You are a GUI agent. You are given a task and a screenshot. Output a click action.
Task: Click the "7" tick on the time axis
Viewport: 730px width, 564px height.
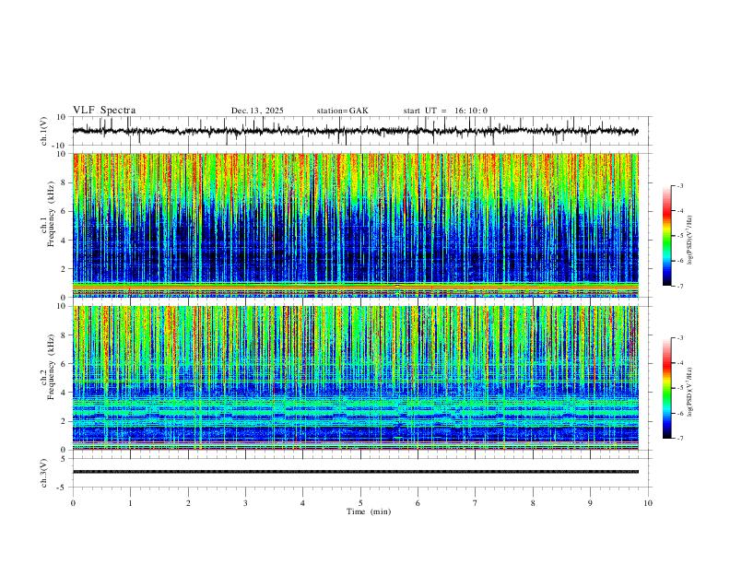pos(476,503)
